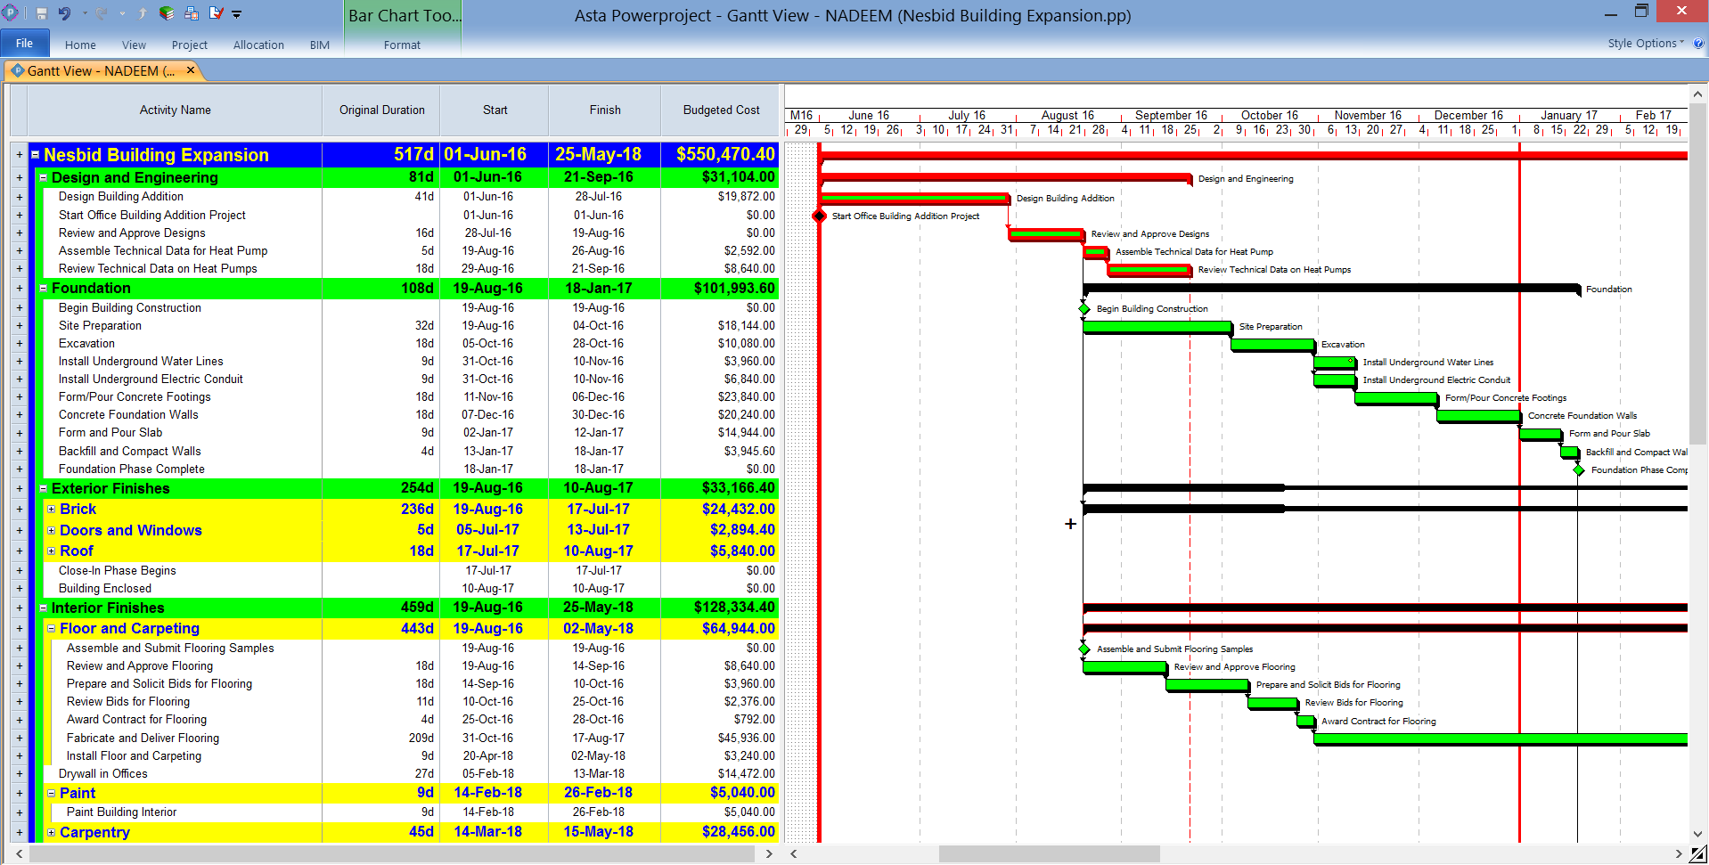Undo the last action

click(64, 13)
